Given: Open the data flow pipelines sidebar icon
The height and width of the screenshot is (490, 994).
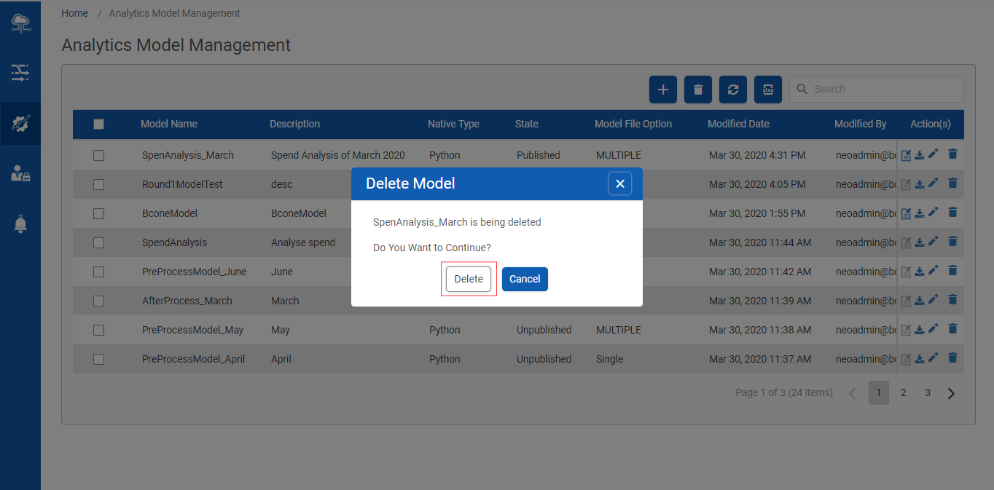Looking at the screenshot, I should pyautogui.click(x=20, y=72).
